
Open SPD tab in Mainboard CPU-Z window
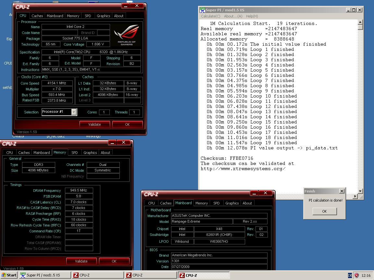pyautogui.click(x=216, y=203)
